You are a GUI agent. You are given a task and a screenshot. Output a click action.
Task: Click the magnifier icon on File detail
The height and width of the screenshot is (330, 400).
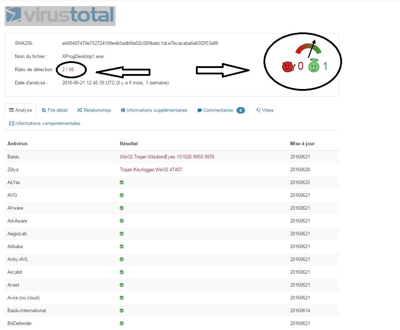coord(44,110)
